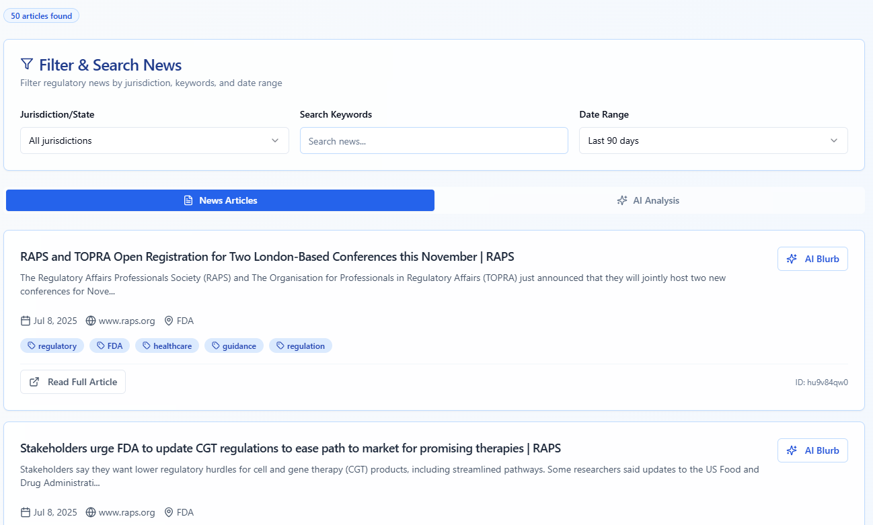The height and width of the screenshot is (525, 873).
Task: Click the chevron arrow in the Last 90 days selector
Action: [x=834, y=140]
